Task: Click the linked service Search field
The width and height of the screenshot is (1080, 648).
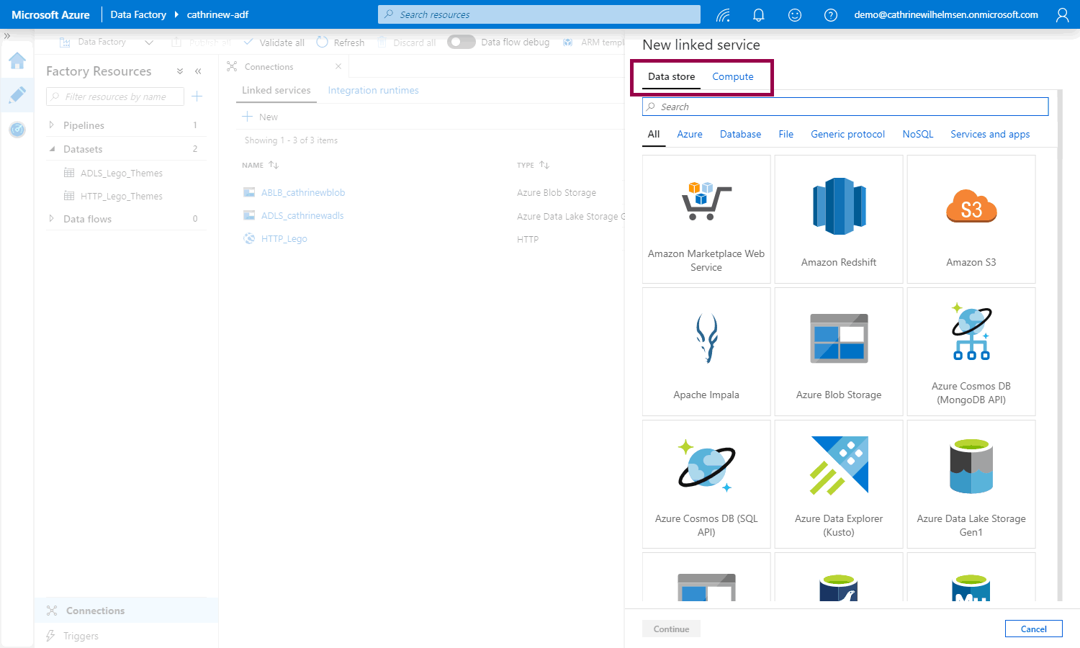Action: [845, 107]
